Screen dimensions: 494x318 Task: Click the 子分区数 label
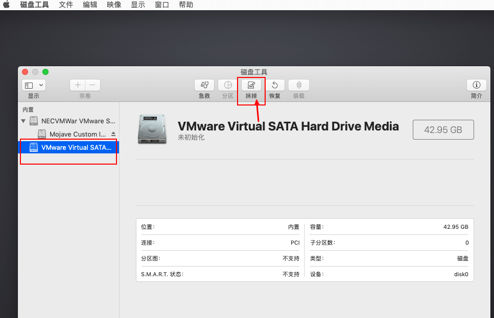(323, 243)
